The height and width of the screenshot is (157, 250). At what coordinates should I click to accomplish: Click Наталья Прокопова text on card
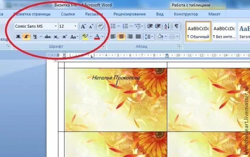[x=116, y=78]
